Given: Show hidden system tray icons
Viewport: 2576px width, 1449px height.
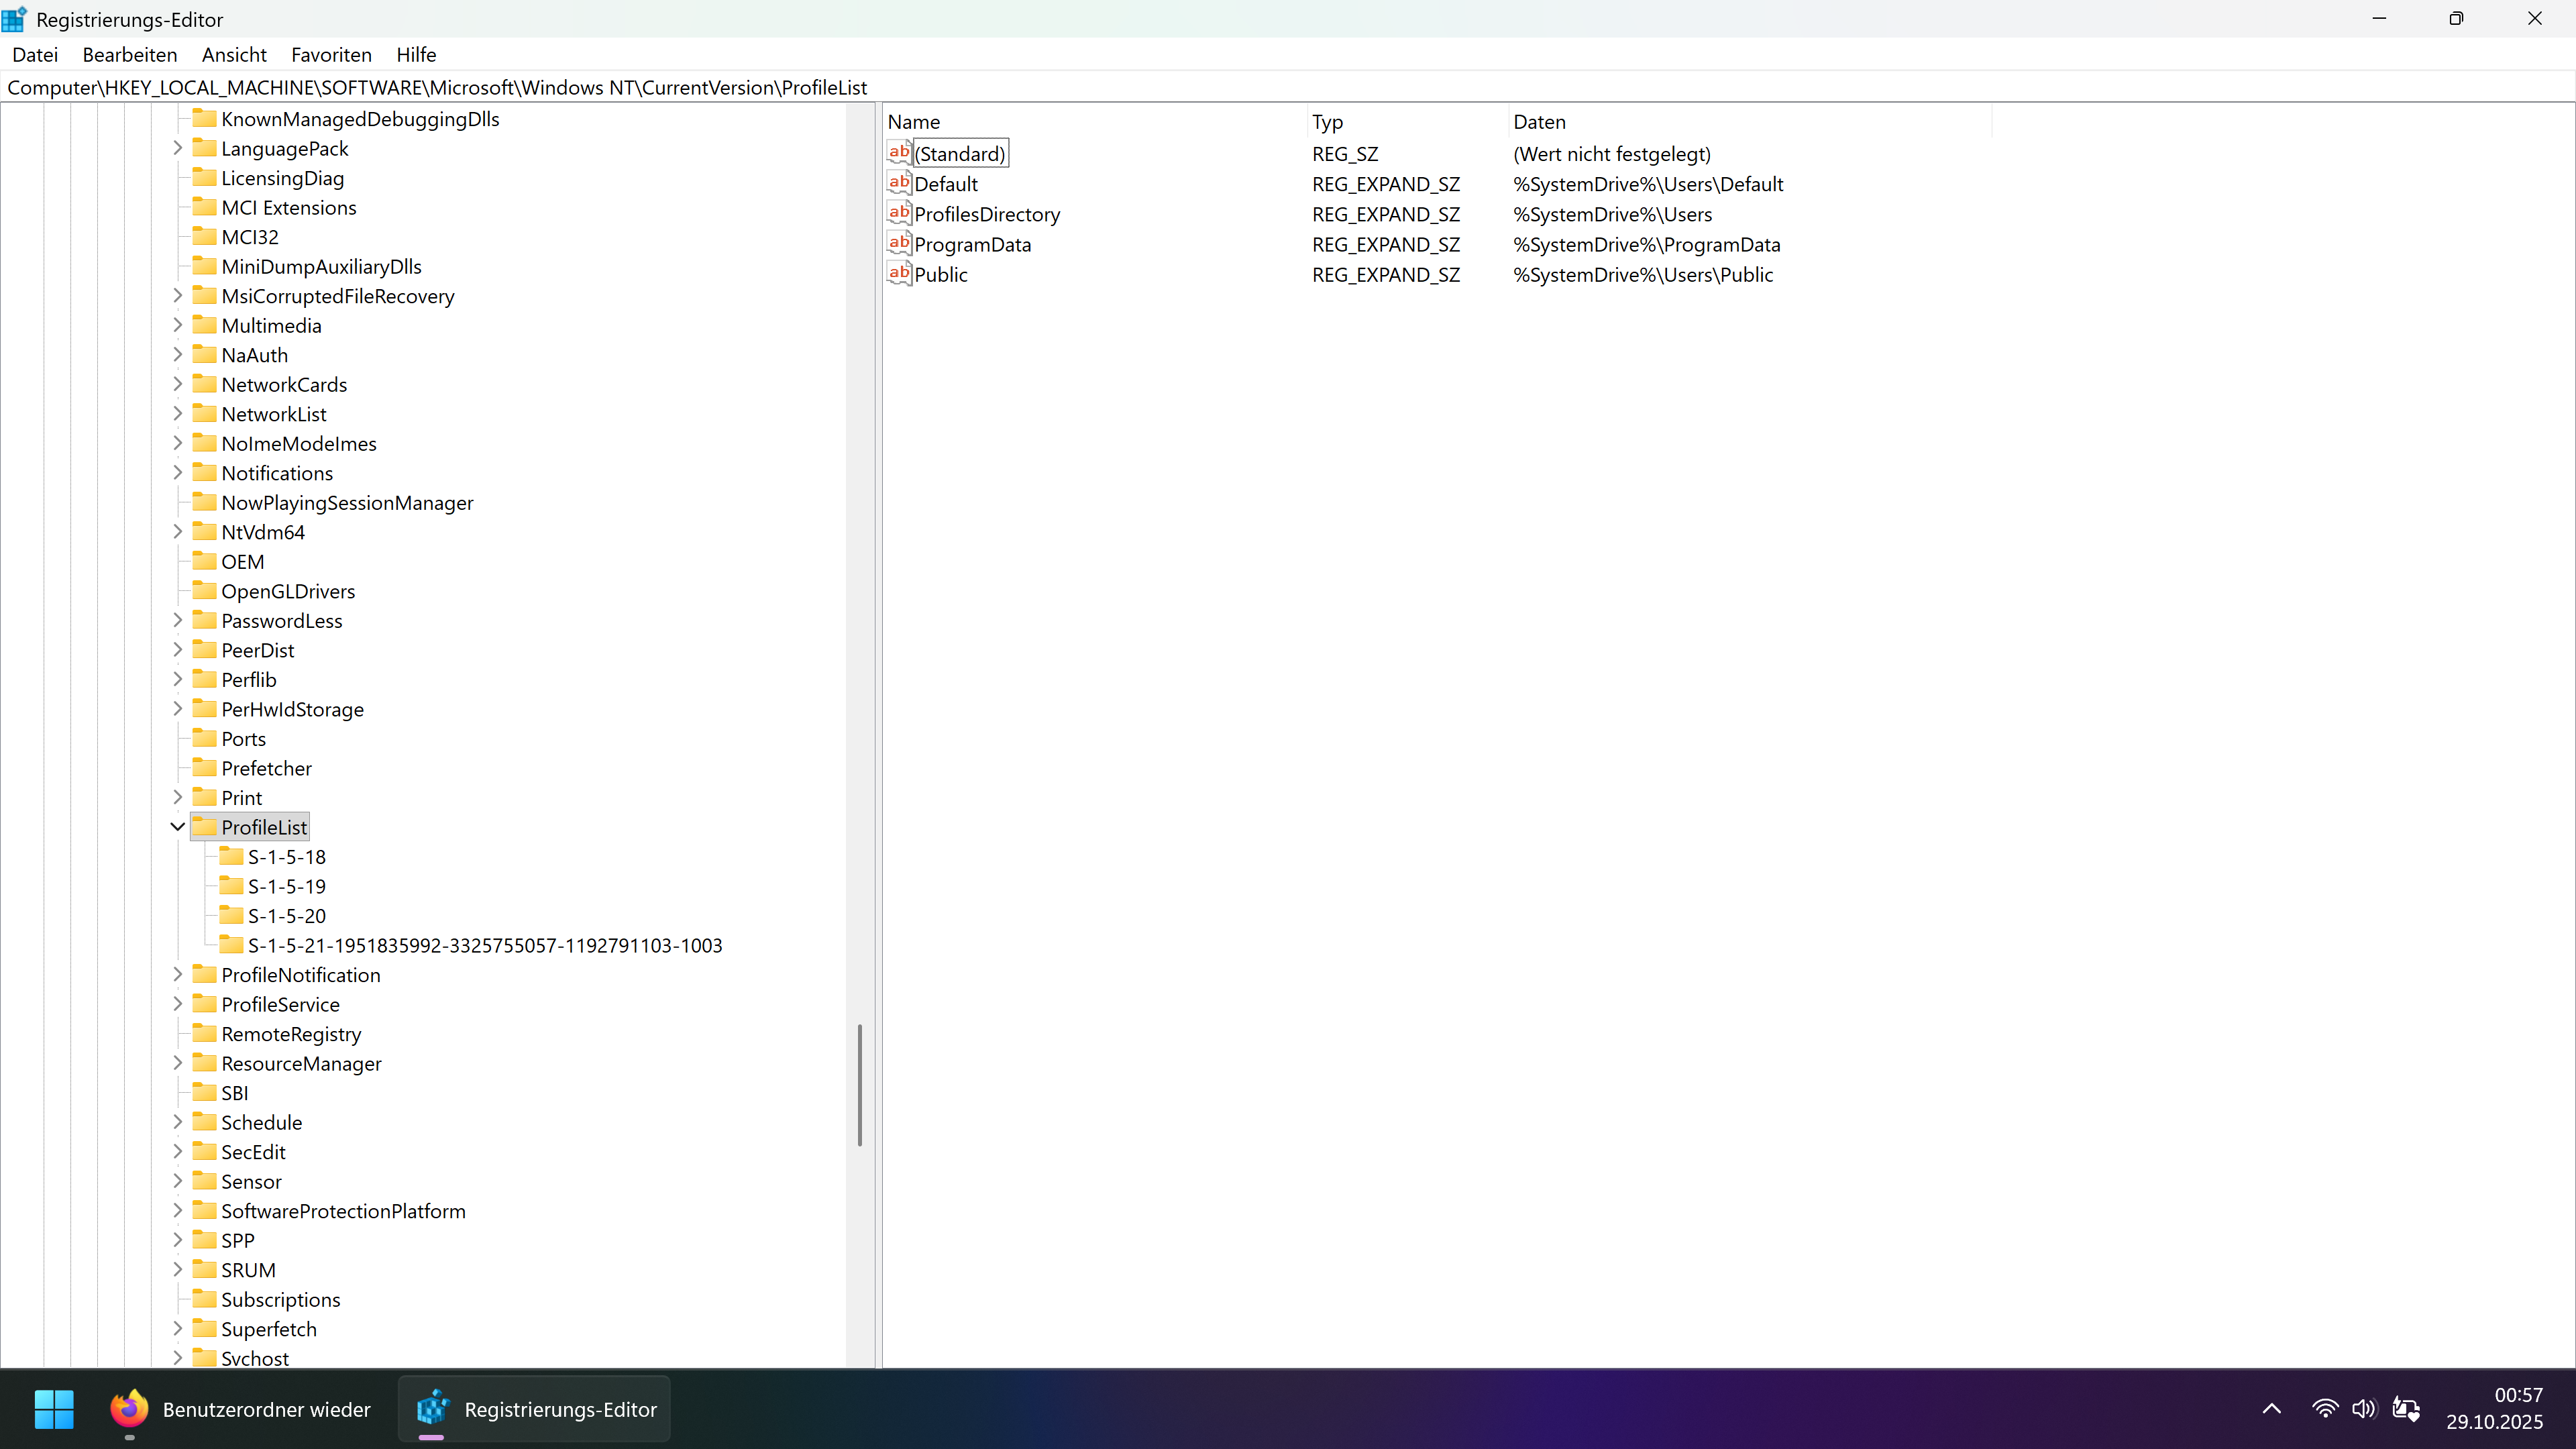Looking at the screenshot, I should [2271, 1409].
